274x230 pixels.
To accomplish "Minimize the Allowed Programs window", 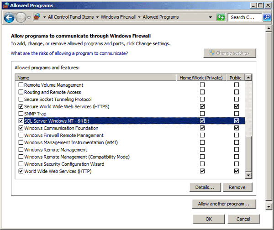I will pos(253,5).
